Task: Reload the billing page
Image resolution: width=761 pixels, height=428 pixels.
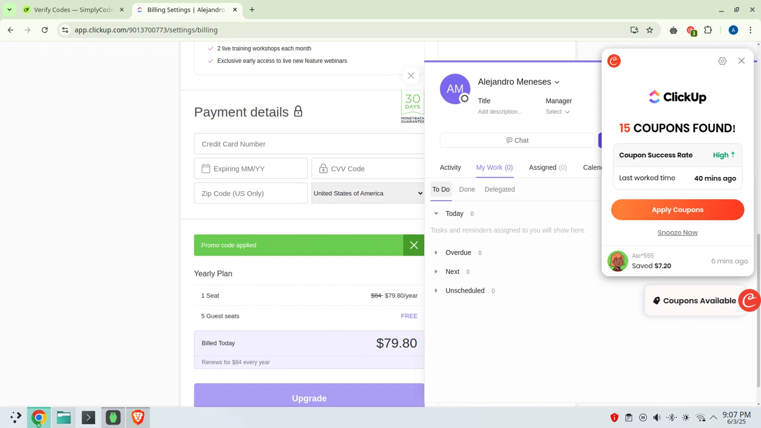Action: [45, 30]
